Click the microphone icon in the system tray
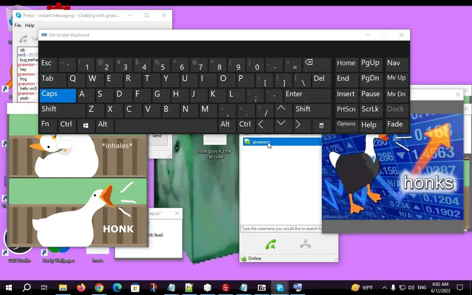 pyautogui.click(x=393, y=288)
